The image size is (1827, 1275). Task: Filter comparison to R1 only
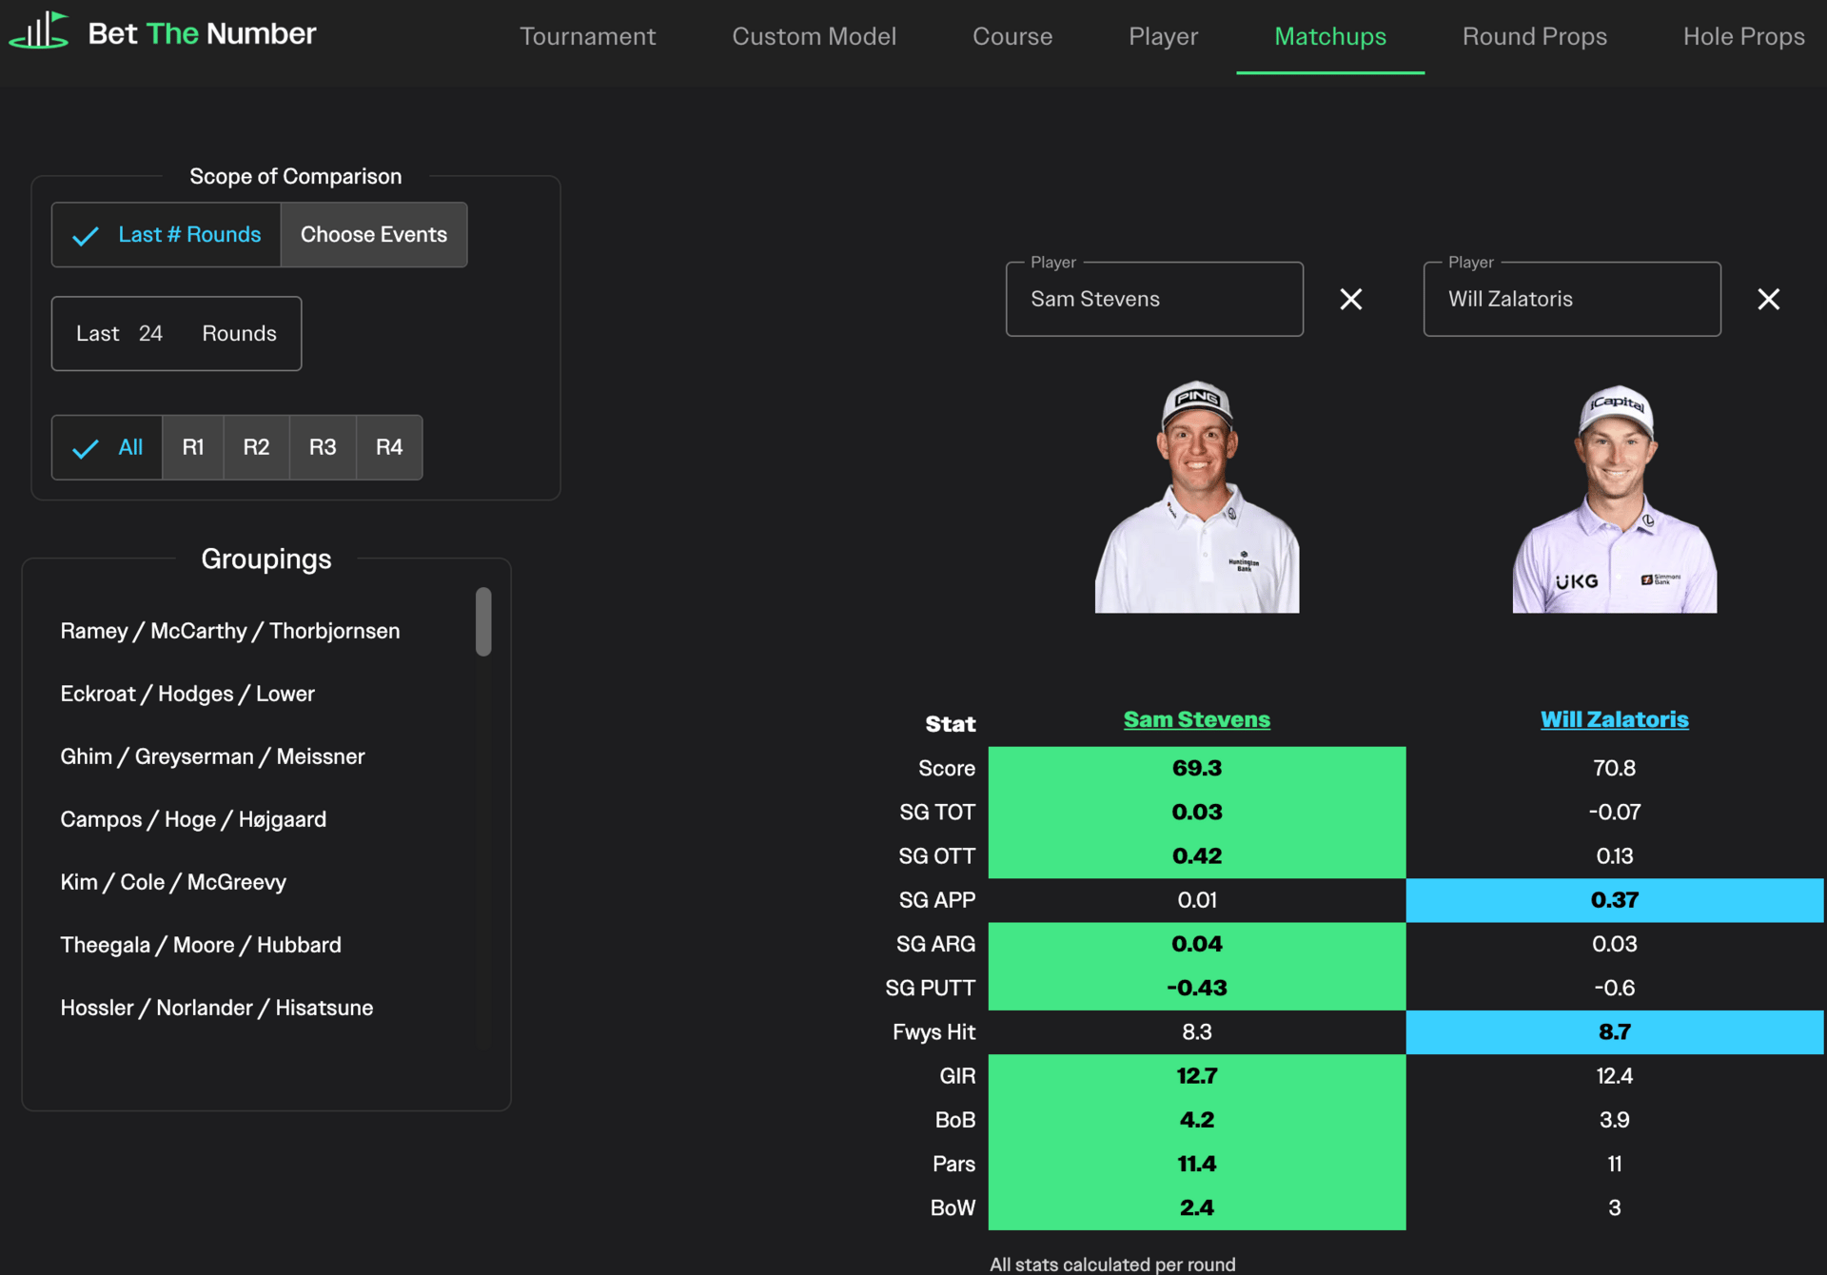[x=193, y=447]
